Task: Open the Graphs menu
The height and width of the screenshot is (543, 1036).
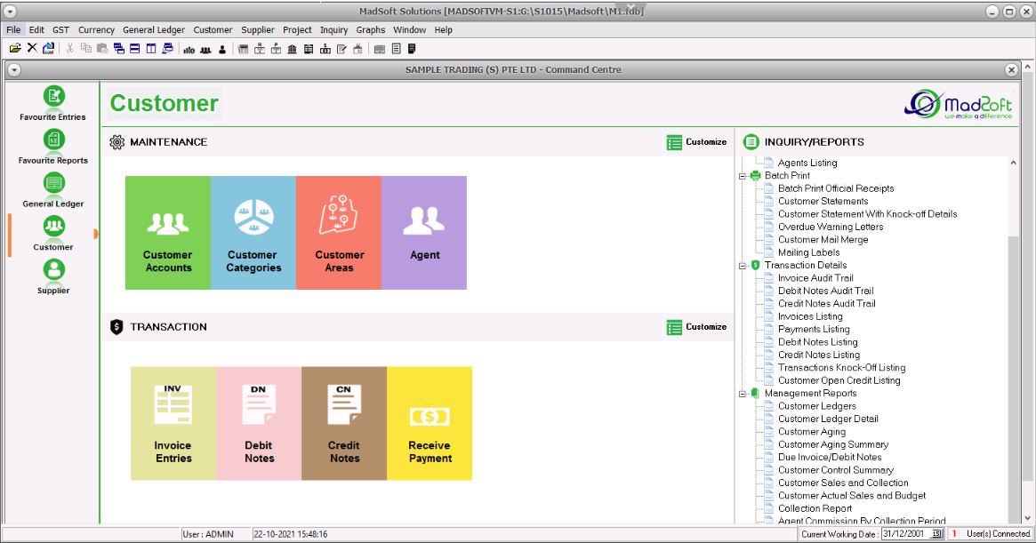Action: coord(371,29)
